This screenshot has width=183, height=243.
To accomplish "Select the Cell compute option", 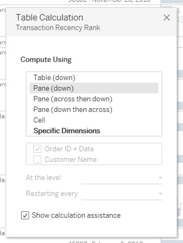I will [94, 120].
